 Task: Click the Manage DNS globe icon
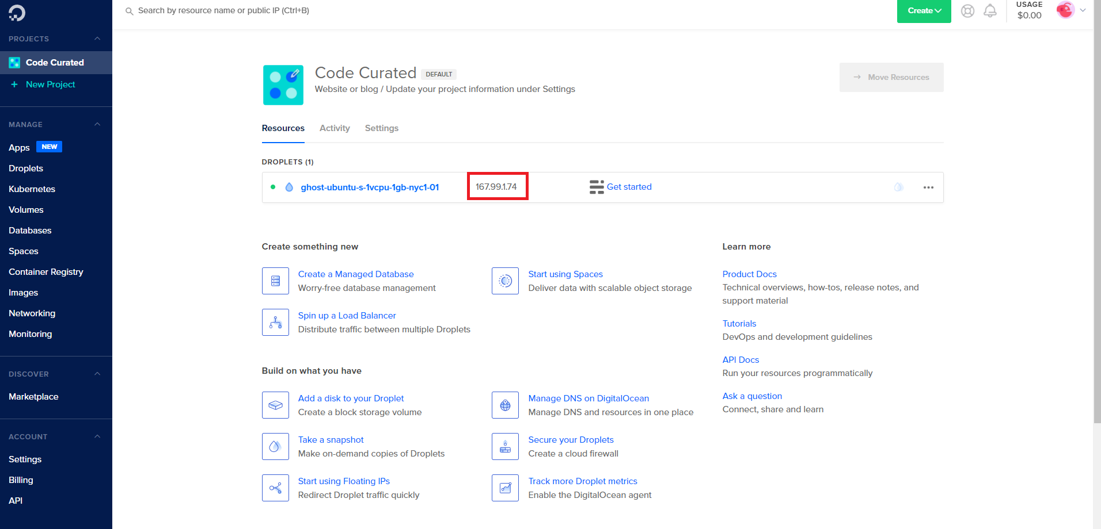pyautogui.click(x=505, y=405)
